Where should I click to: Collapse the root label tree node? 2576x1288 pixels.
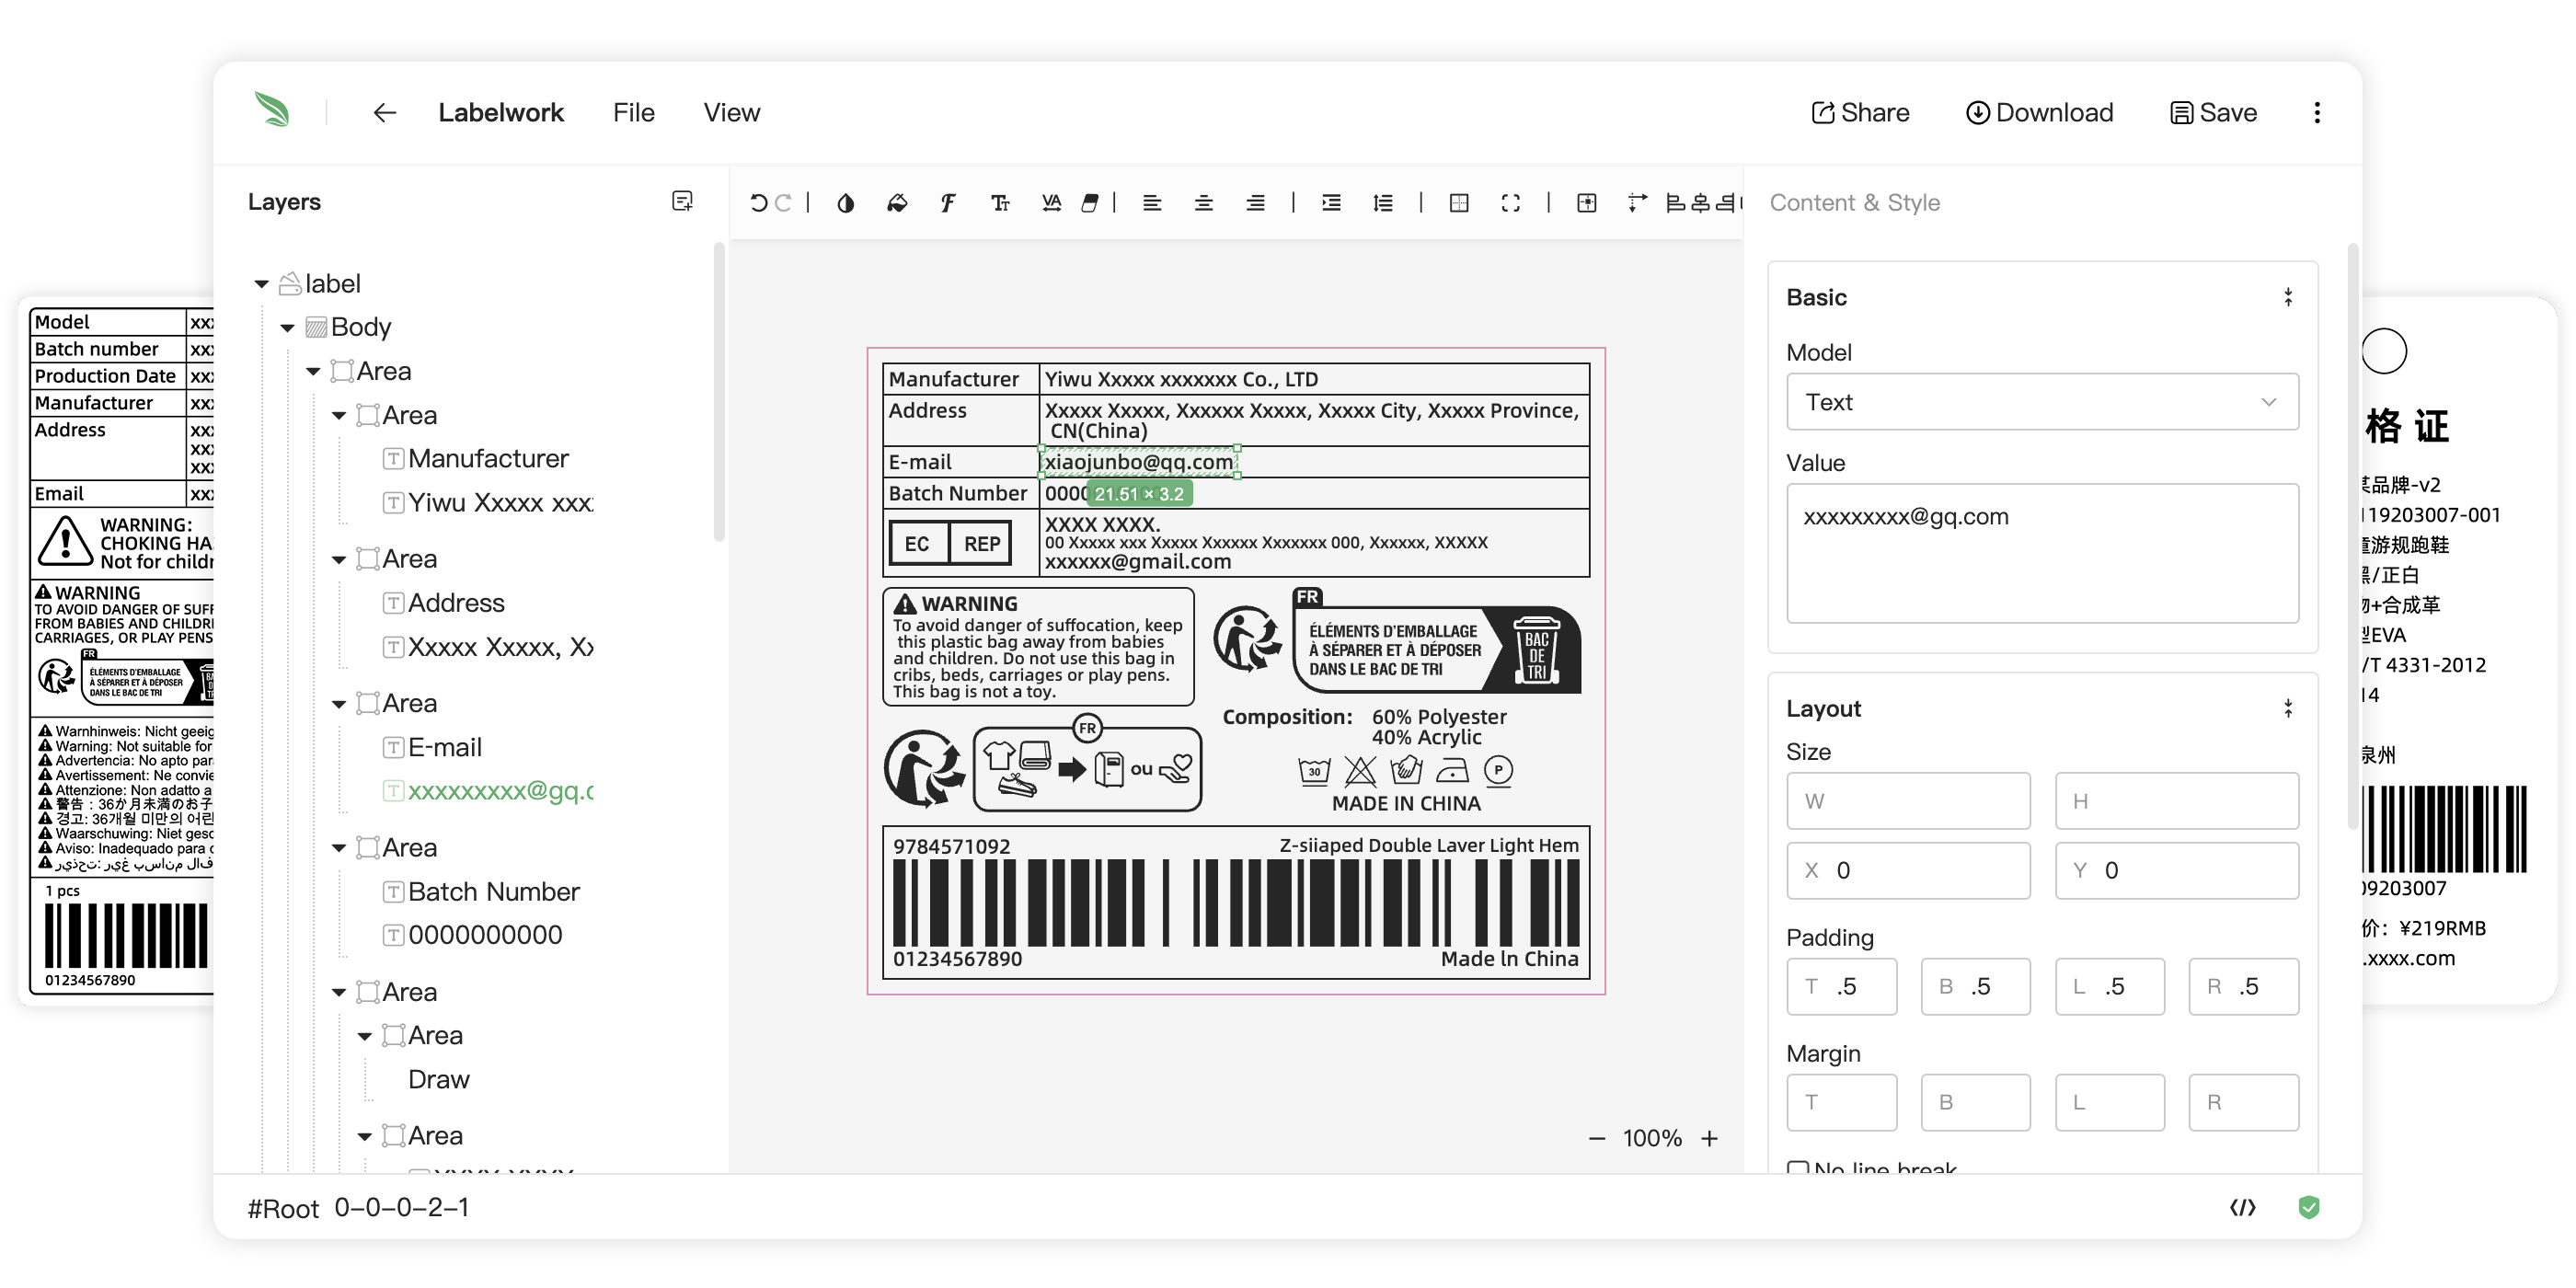[x=262, y=284]
